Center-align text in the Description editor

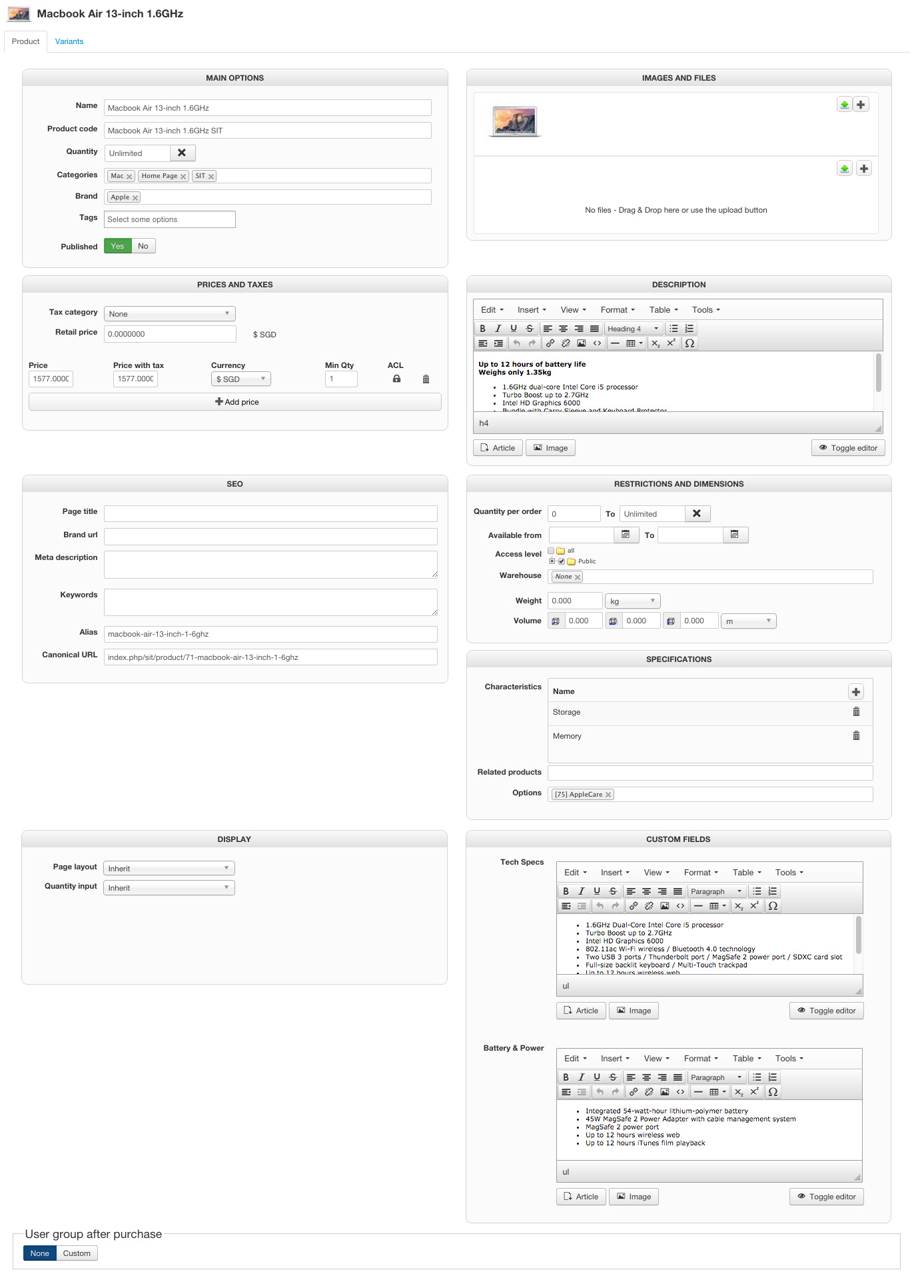tap(563, 329)
